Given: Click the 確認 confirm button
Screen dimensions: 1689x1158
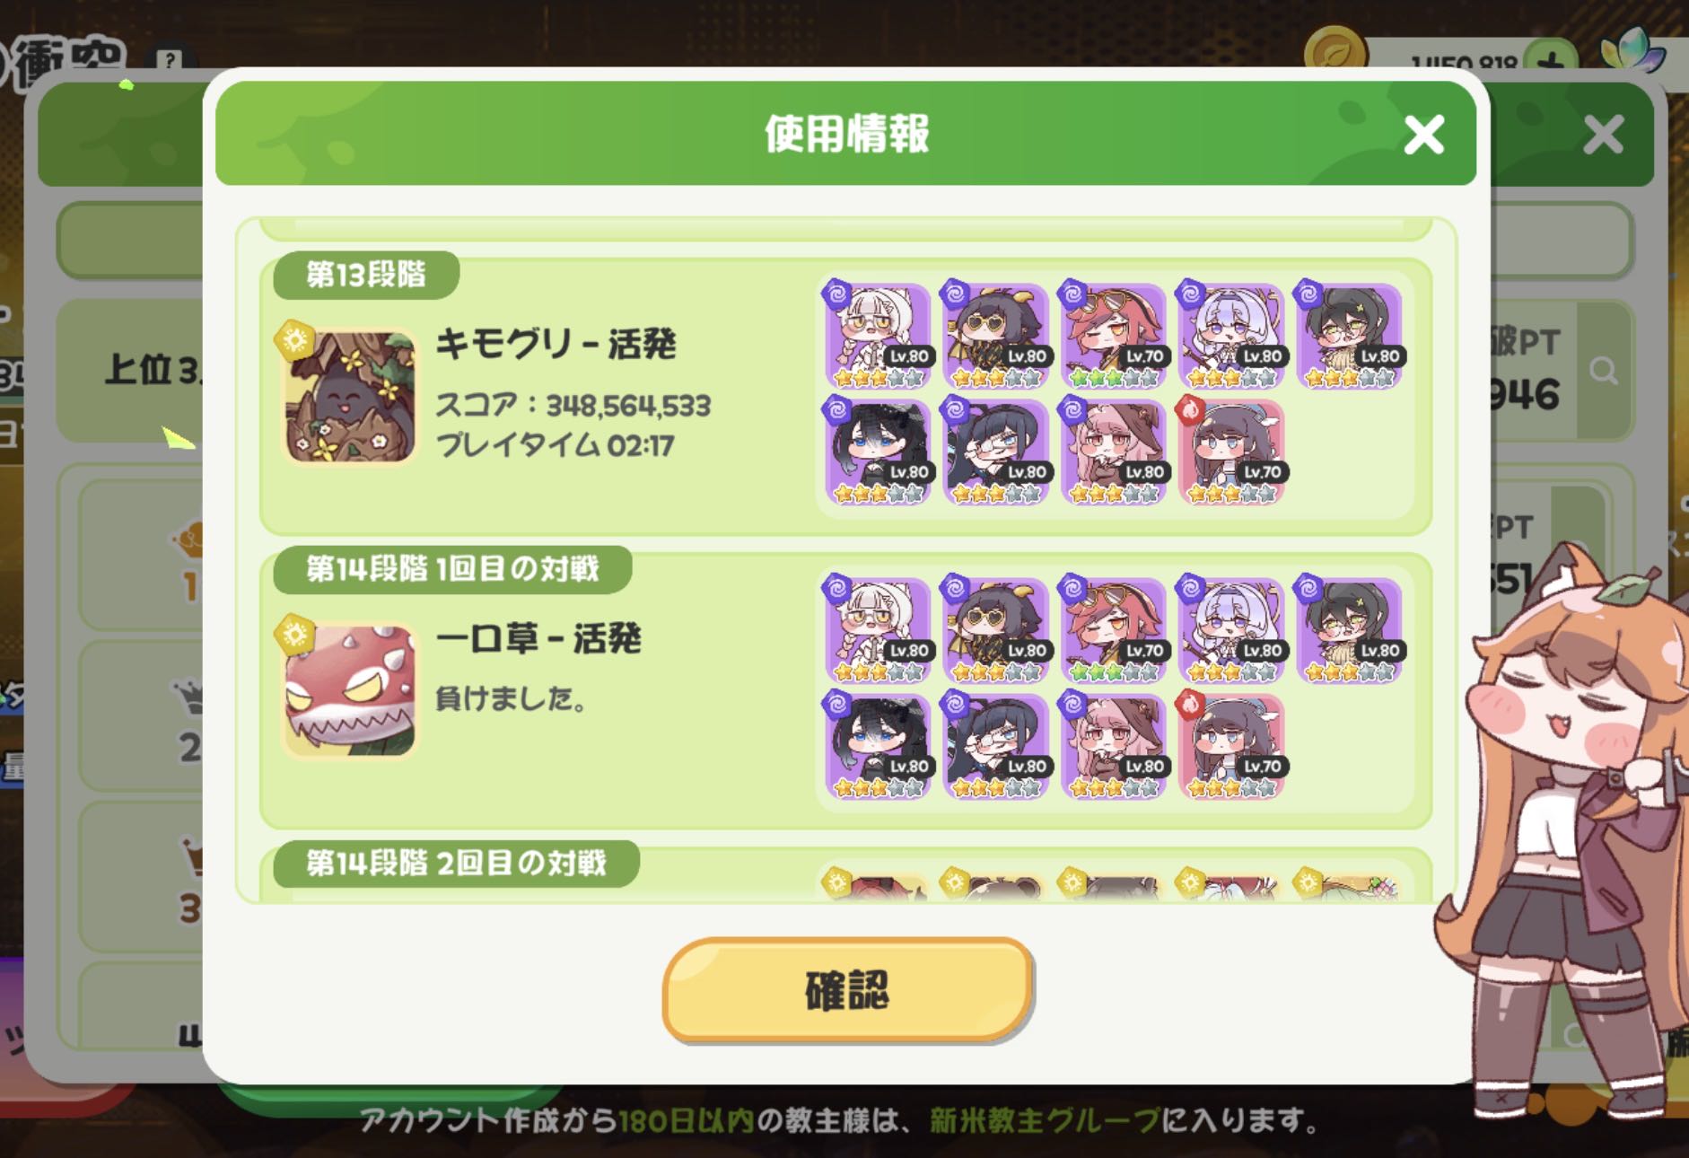Looking at the screenshot, I should (x=848, y=990).
